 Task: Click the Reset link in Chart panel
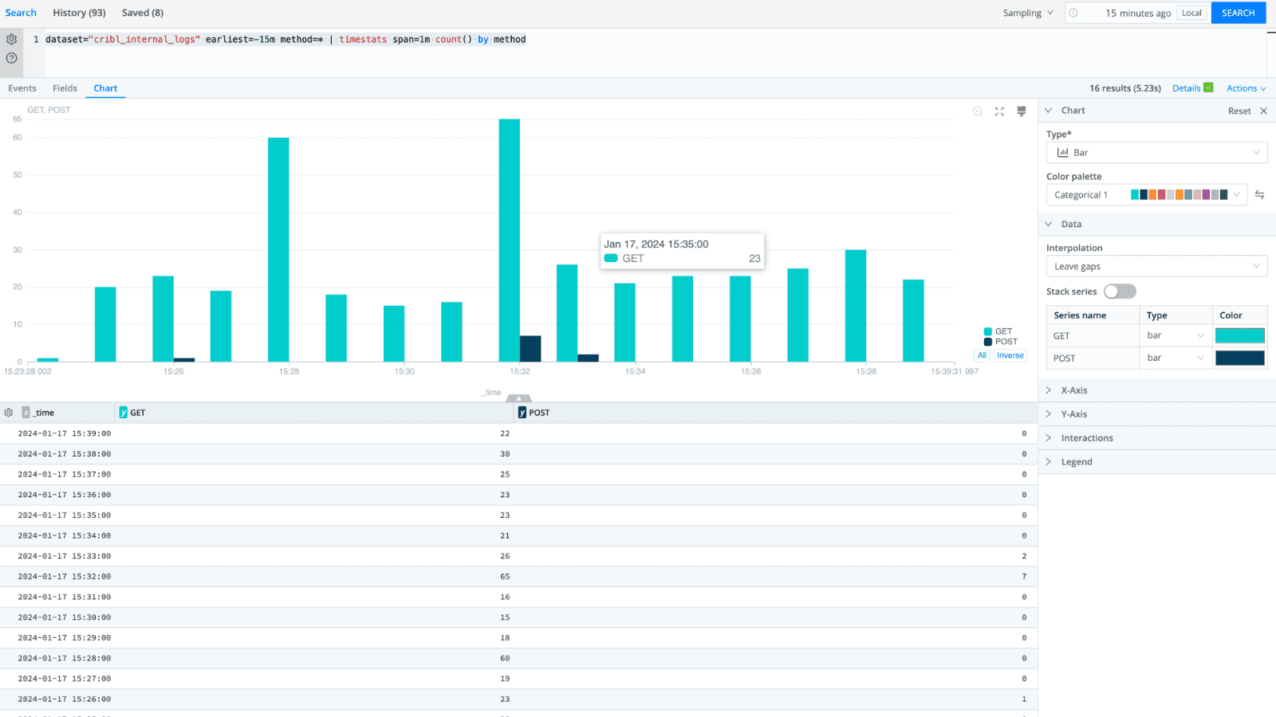[x=1239, y=111]
